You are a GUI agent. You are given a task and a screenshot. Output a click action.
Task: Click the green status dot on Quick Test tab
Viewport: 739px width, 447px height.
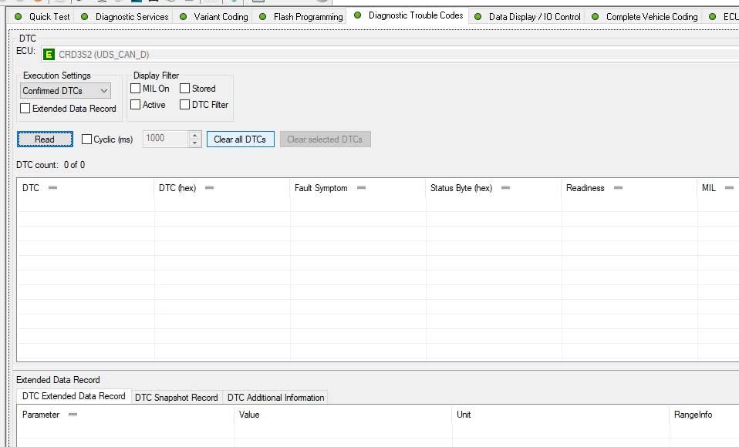[19, 16]
